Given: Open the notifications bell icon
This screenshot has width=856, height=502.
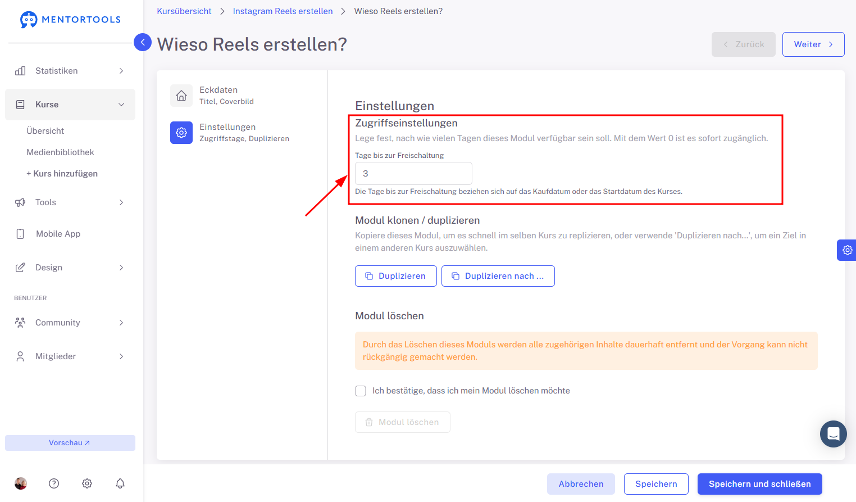Looking at the screenshot, I should tap(120, 483).
